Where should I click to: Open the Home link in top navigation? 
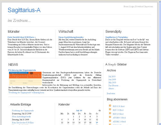tap(126, 6)
